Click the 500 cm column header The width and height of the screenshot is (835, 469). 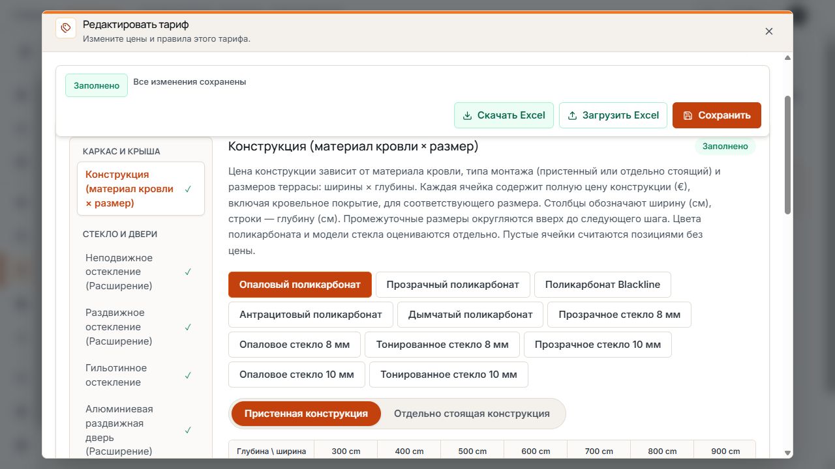(x=472, y=451)
